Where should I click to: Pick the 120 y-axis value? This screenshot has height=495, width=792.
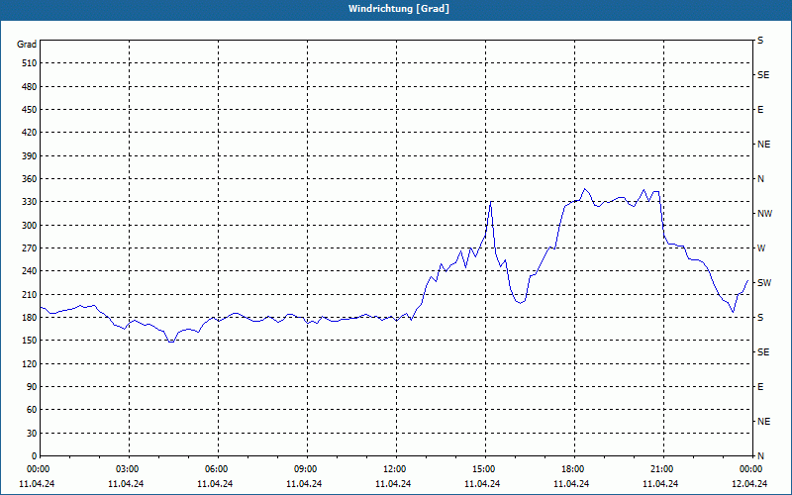[x=30, y=363]
